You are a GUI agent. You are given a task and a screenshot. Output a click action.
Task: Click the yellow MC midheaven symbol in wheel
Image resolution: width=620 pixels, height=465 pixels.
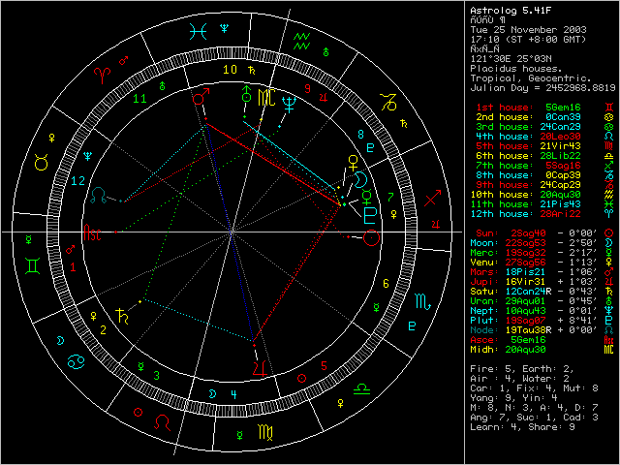click(x=266, y=98)
